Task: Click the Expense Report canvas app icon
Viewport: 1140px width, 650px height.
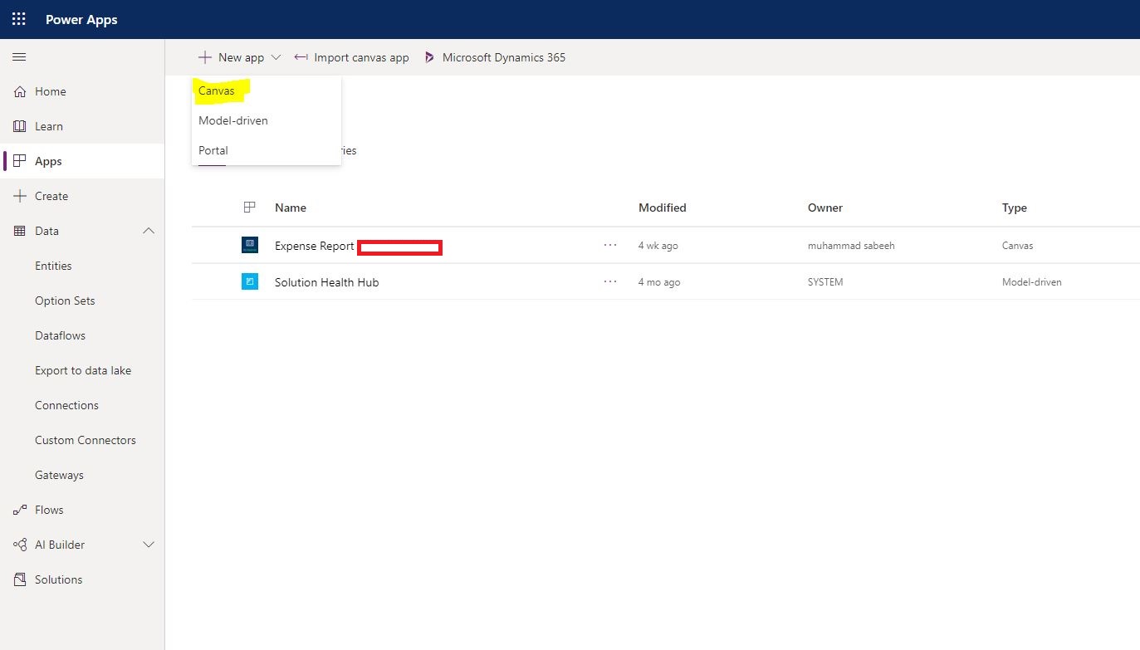Action: coord(250,245)
